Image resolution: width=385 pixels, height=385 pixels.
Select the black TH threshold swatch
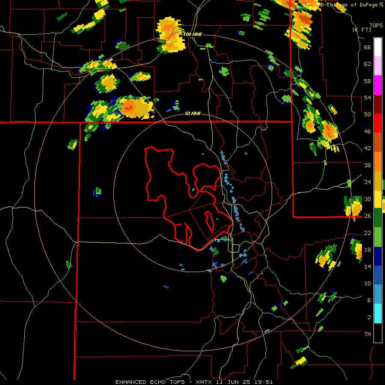pos(378,333)
